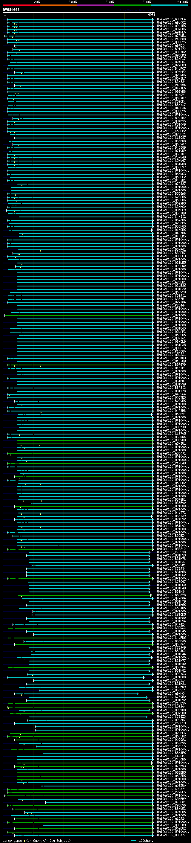
Task: Select hit label UniRef100_B3TH53
Action: [x=171, y=555]
